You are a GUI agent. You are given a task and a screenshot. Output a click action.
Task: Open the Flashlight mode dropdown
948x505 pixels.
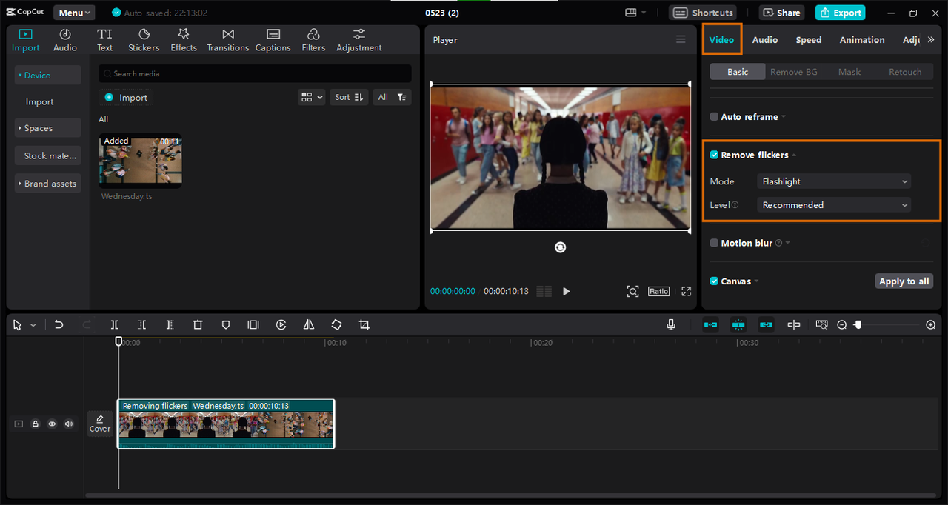pos(833,181)
